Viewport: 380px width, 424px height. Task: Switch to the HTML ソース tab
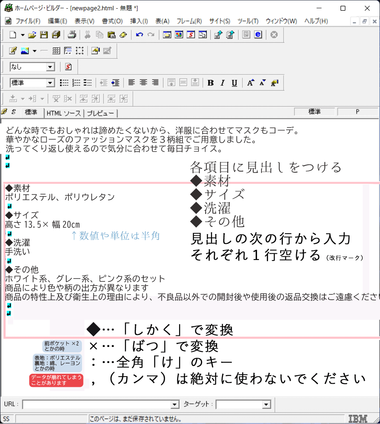(x=63, y=113)
